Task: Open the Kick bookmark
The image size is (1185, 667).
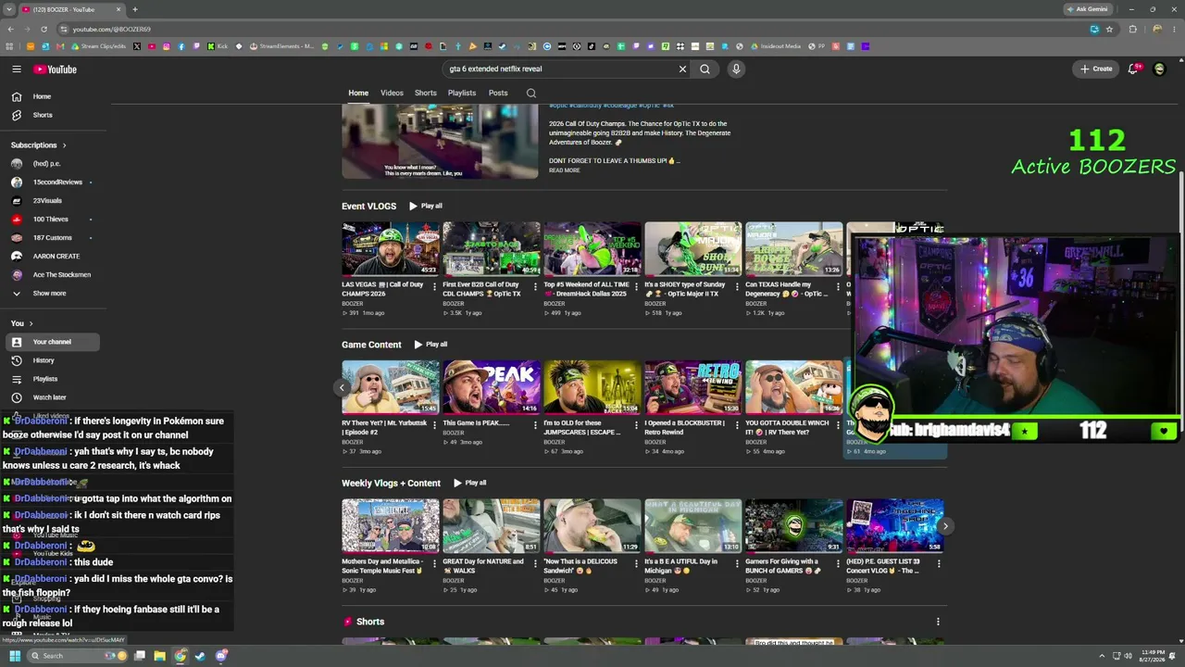Action: tap(218, 46)
